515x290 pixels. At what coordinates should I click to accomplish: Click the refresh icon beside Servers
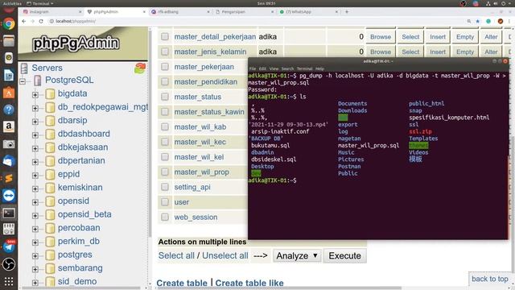pos(140,68)
